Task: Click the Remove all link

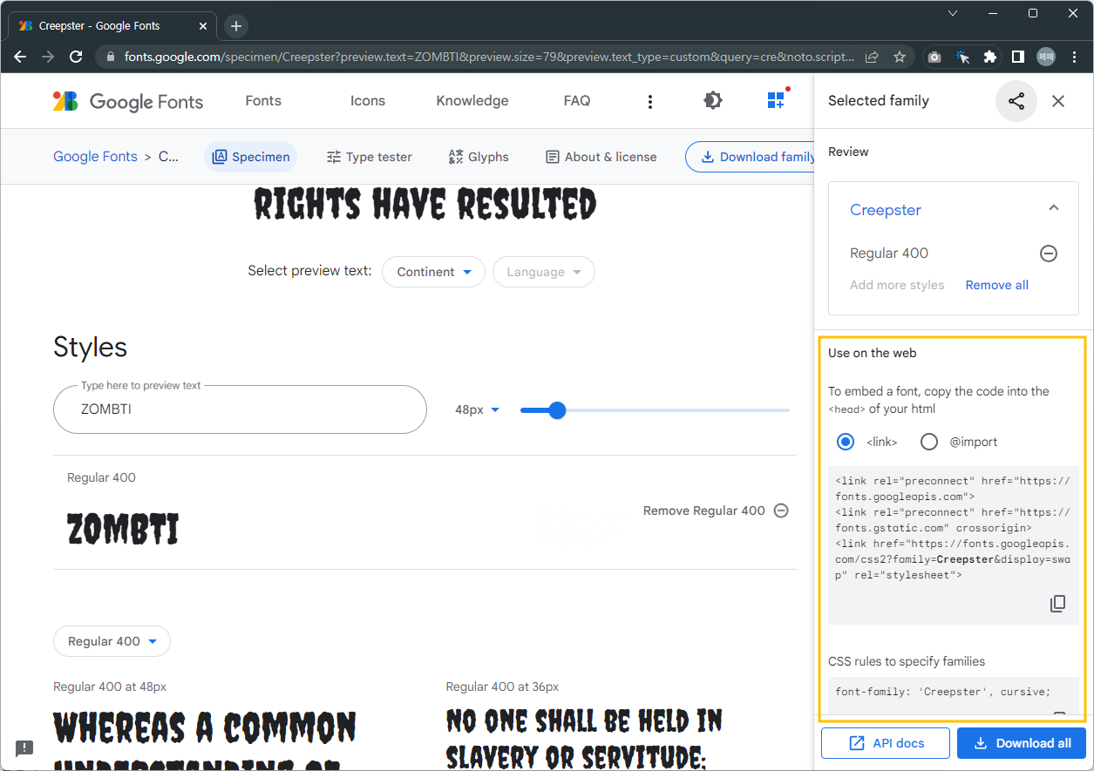Action: pyautogui.click(x=997, y=285)
